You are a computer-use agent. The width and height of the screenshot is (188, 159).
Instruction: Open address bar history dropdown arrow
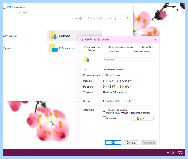76,18
